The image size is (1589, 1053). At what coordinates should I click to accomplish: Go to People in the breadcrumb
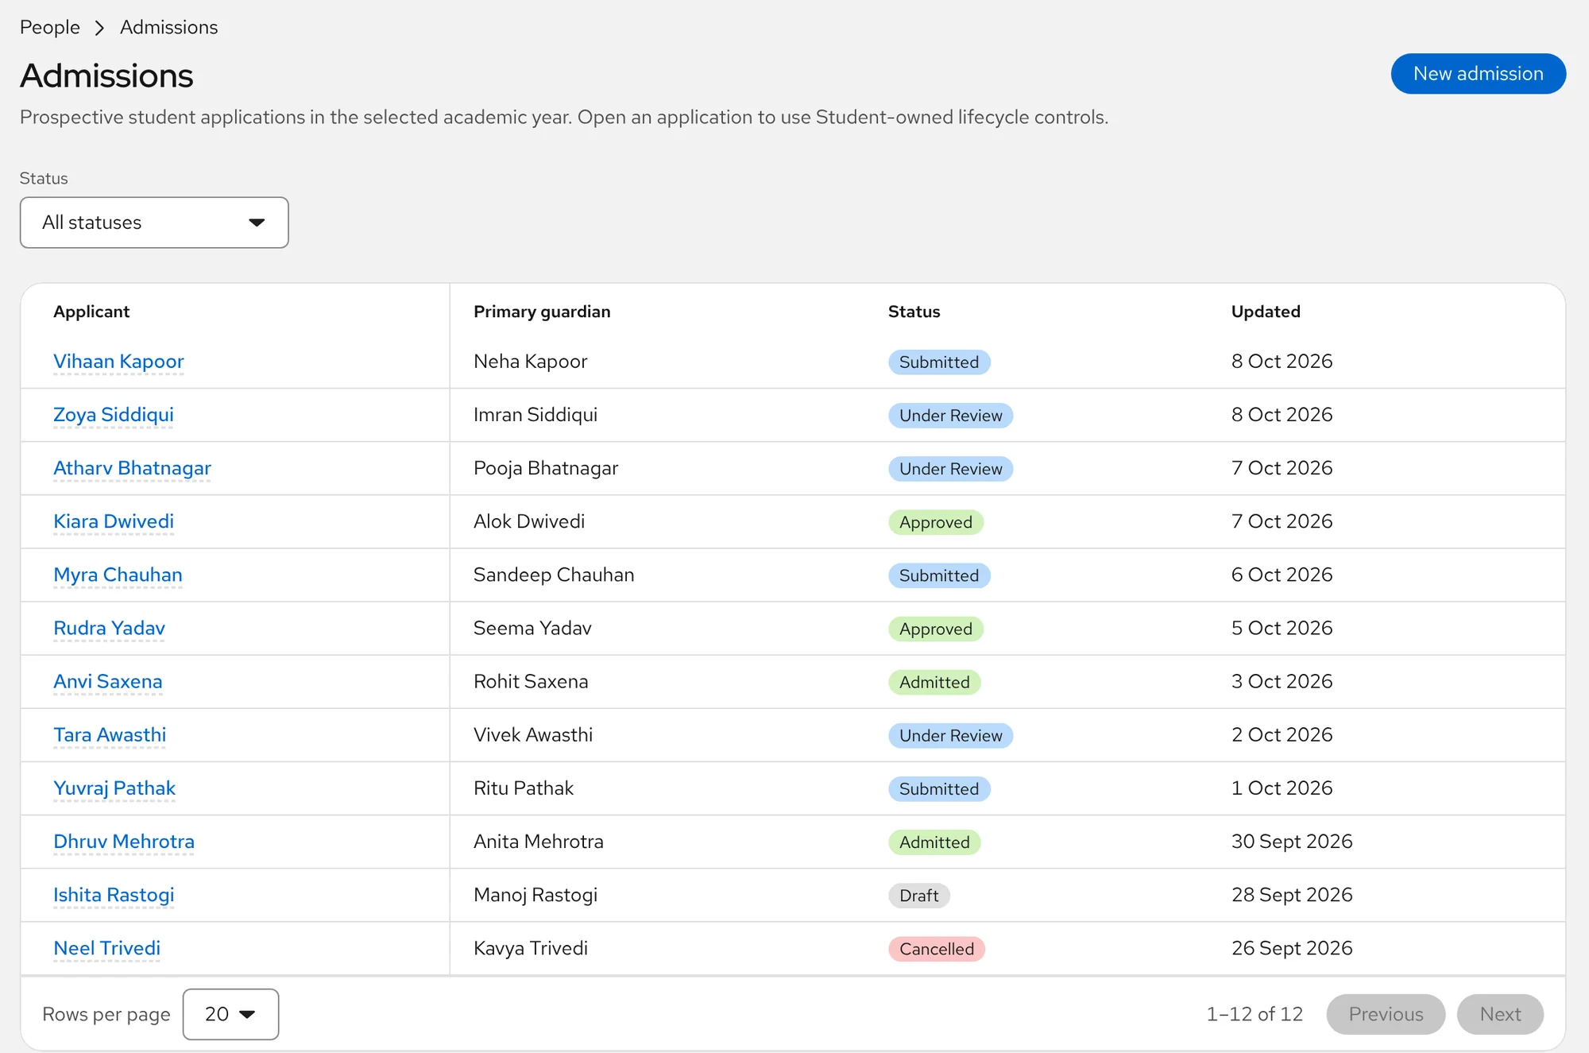coord(50,27)
